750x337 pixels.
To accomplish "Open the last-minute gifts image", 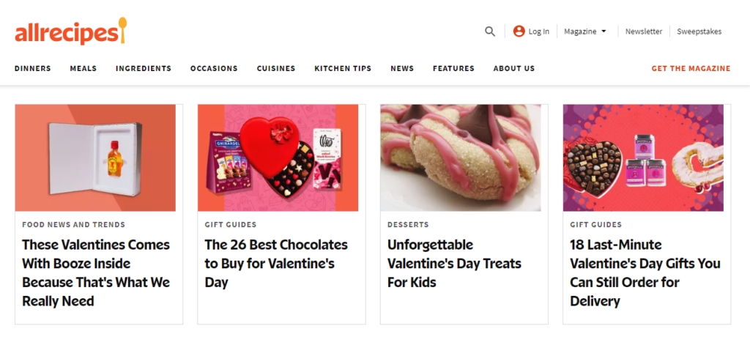I will click(x=643, y=158).
